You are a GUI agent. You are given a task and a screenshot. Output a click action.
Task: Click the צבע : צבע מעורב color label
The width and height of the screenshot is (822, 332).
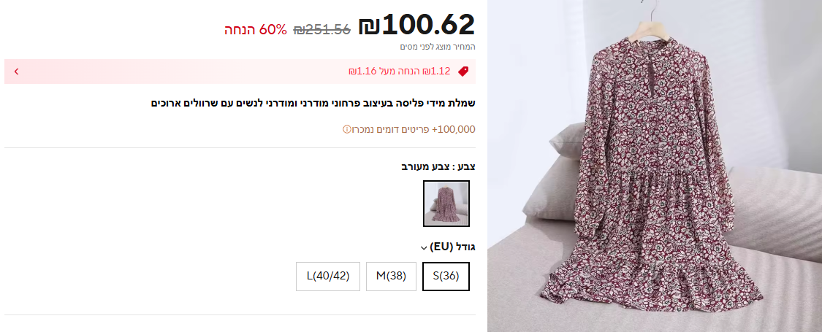438,167
